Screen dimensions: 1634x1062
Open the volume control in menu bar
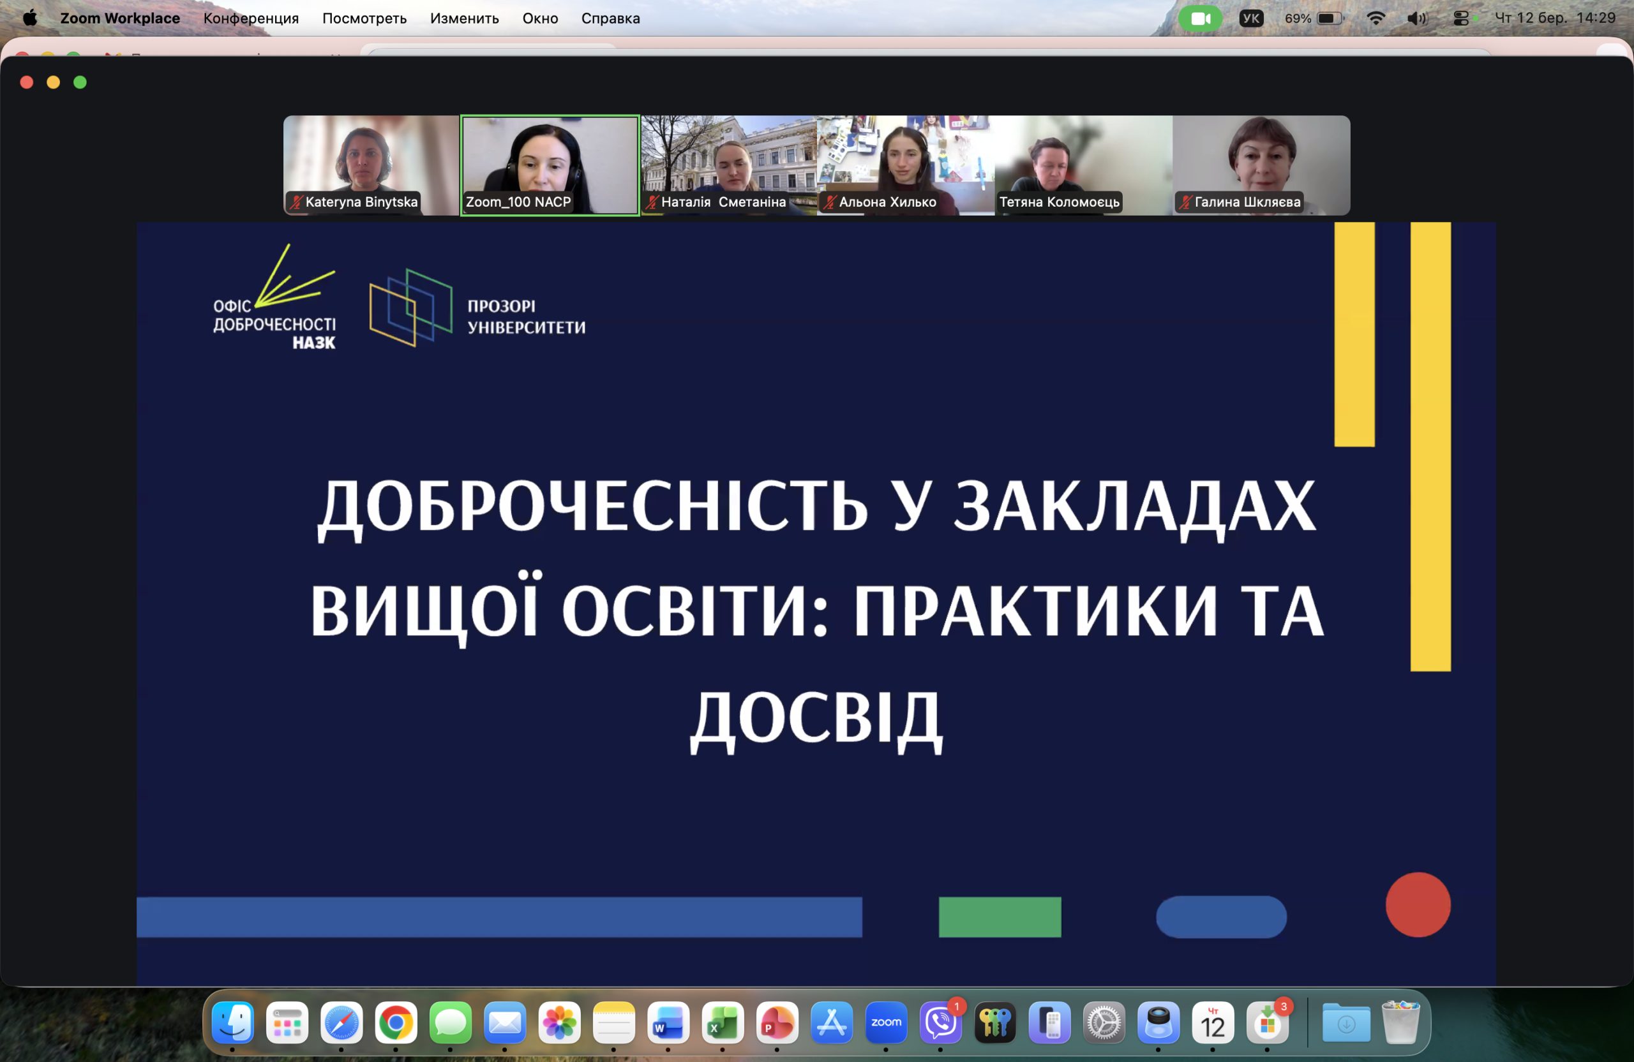(1416, 18)
